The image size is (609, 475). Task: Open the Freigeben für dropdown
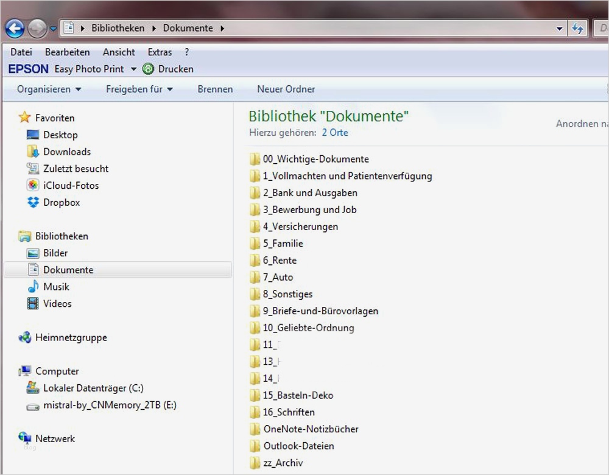(x=139, y=89)
